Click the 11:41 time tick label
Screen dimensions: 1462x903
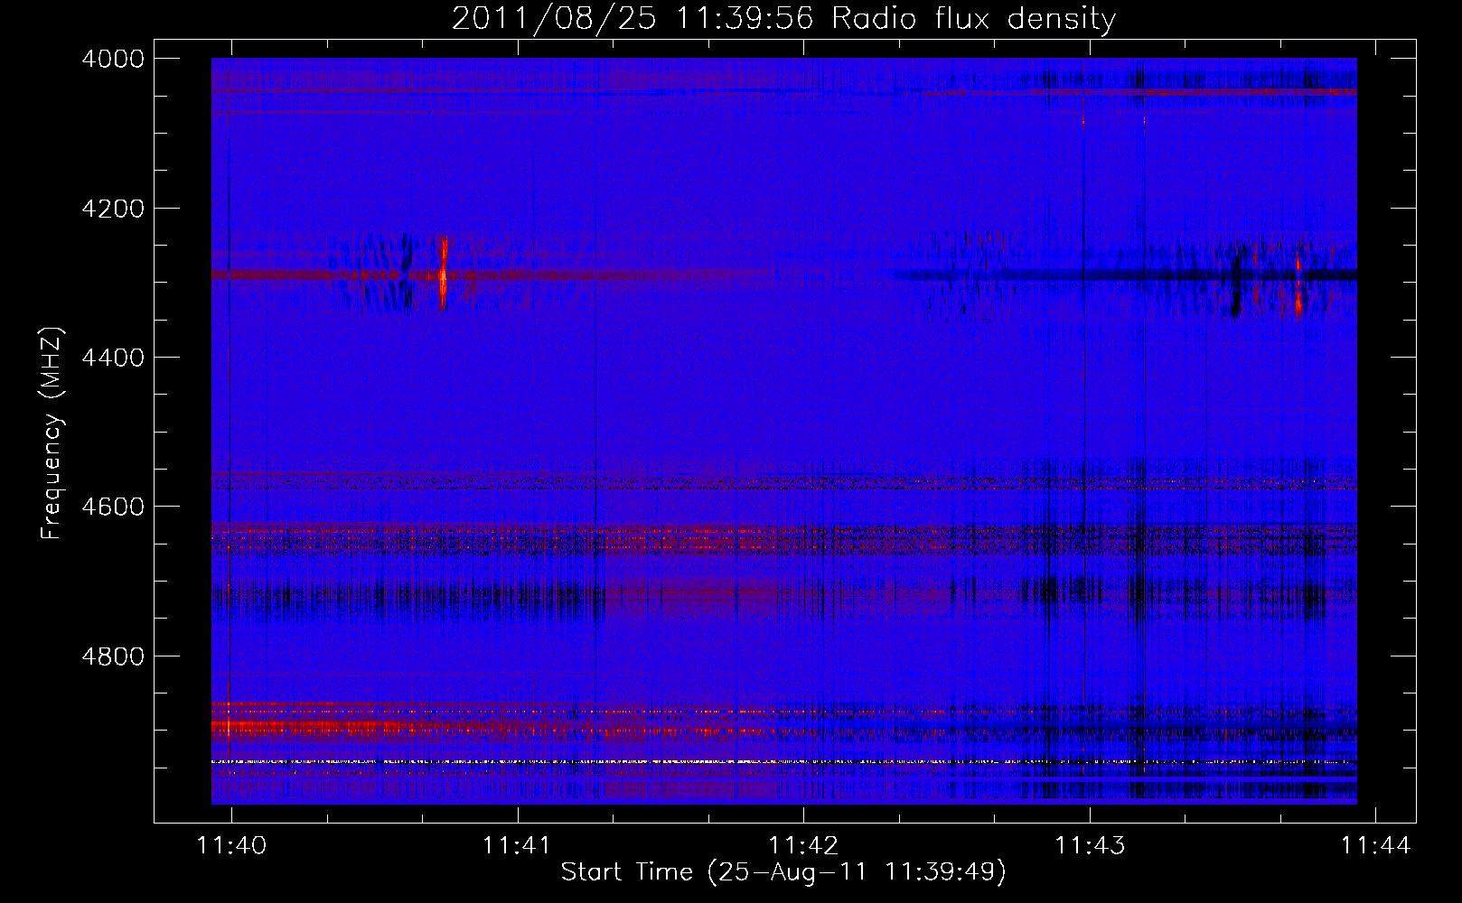coord(517,845)
